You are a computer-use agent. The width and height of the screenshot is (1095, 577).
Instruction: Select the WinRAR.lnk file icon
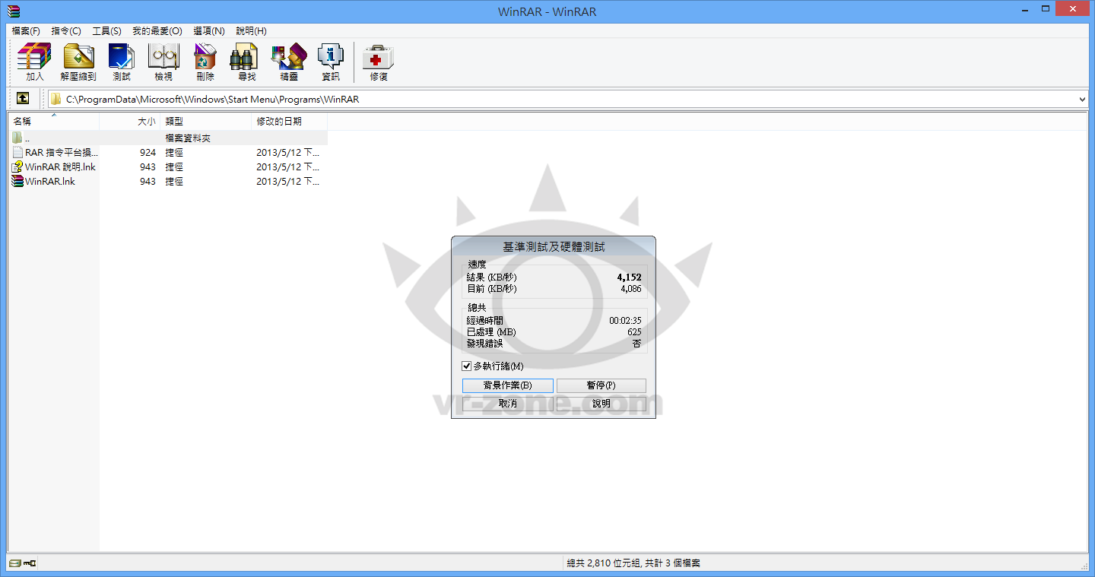[x=17, y=181]
